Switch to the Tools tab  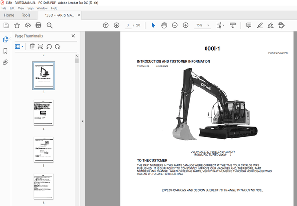click(x=26, y=15)
